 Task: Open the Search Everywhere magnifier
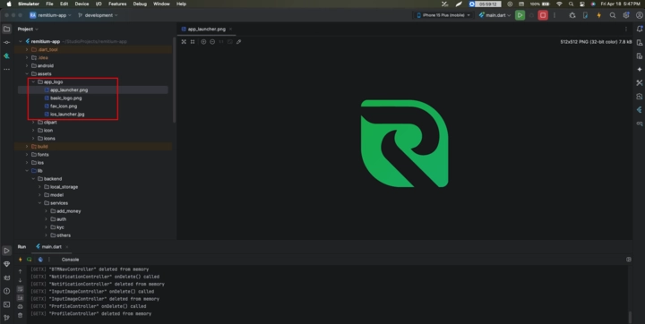tap(613, 15)
